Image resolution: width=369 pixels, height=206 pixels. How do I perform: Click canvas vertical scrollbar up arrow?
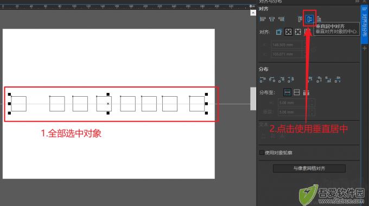253,13
